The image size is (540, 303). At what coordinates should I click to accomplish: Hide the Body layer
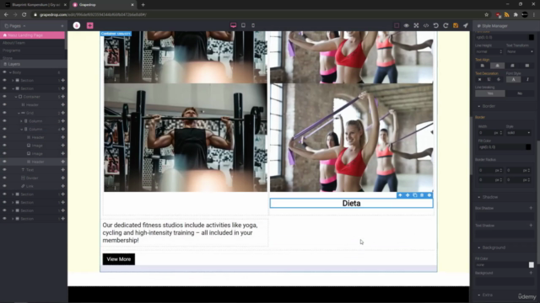click(x=4, y=72)
